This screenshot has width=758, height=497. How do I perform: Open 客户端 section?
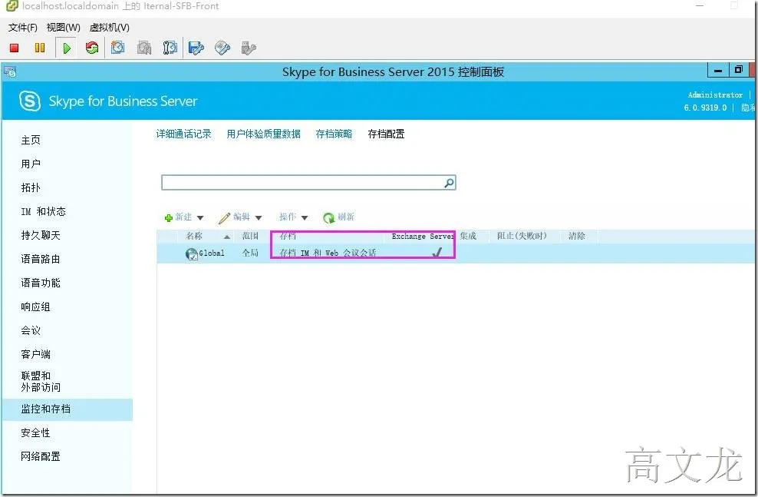tap(35, 354)
